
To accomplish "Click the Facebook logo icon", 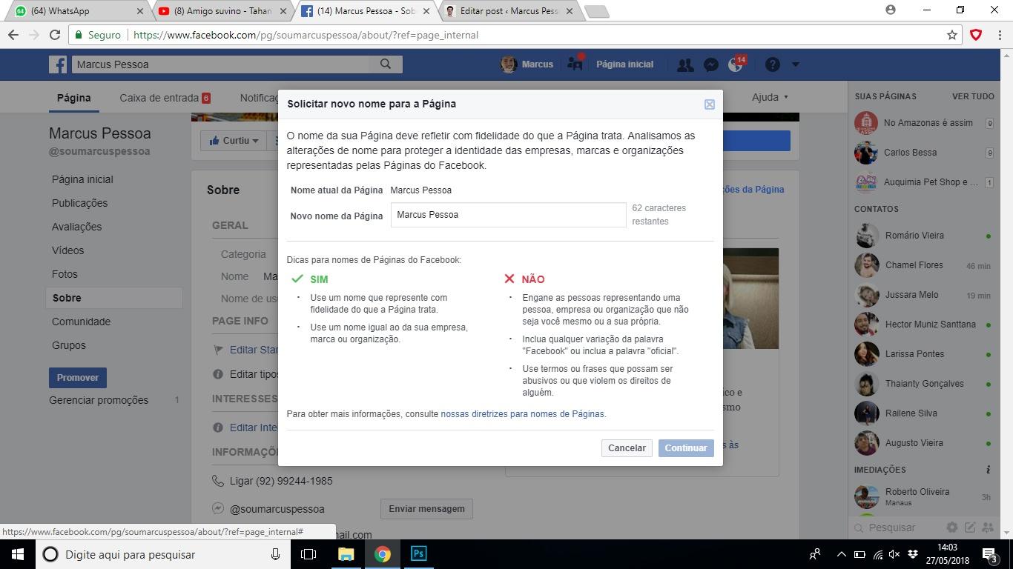I will point(59,64).
